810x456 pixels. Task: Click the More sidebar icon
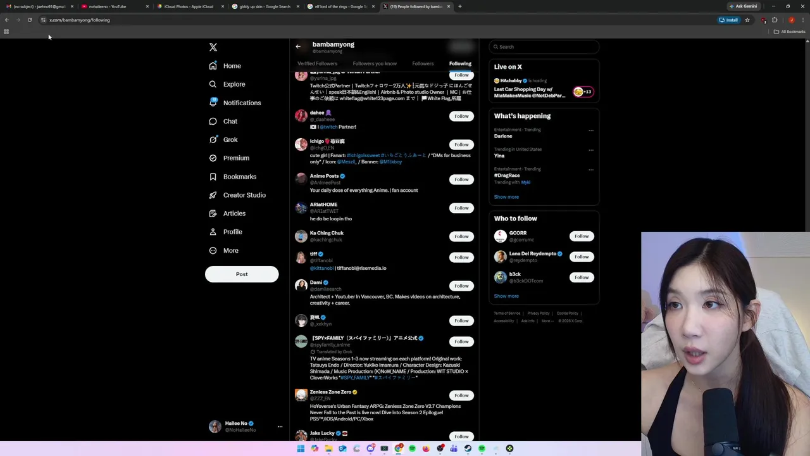(x=213, y=250)
